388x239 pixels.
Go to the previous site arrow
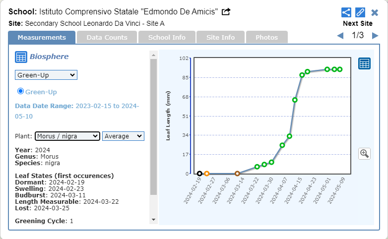340,36
